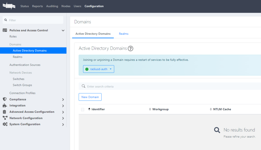This screenshot has width=261, height=150.
Task: Click the Network Configuration icon
Action: click(x=5, y=118)
